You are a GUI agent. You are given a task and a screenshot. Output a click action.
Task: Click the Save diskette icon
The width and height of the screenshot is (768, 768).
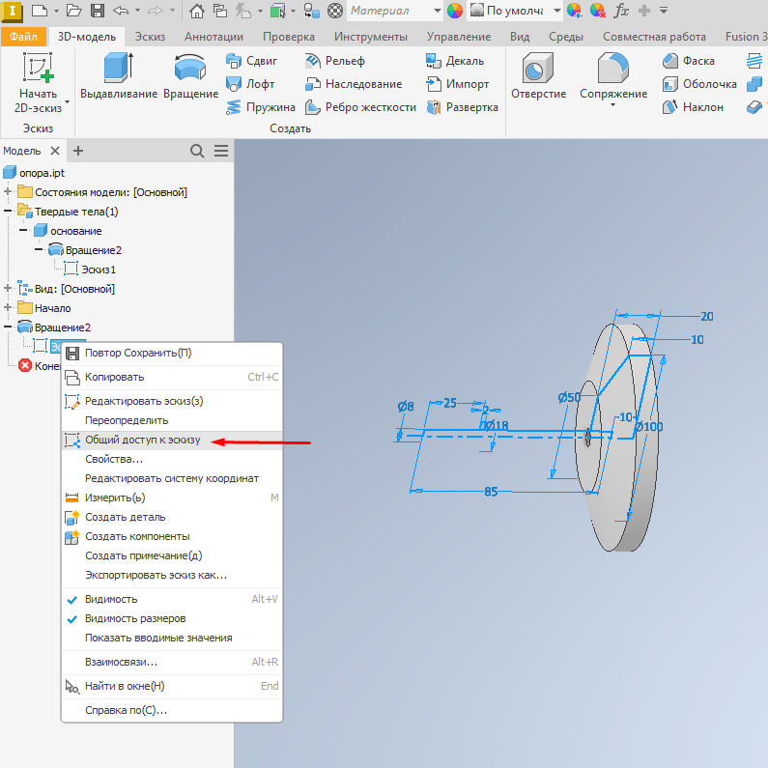coord(98,11)
